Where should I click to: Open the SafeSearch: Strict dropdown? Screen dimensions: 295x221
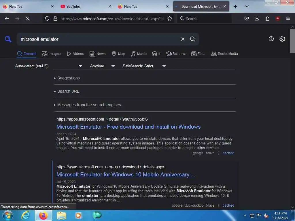click(x=144, y=66)
